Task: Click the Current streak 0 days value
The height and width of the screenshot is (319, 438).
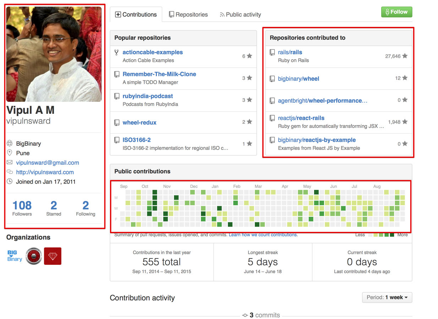Action: 362,262
